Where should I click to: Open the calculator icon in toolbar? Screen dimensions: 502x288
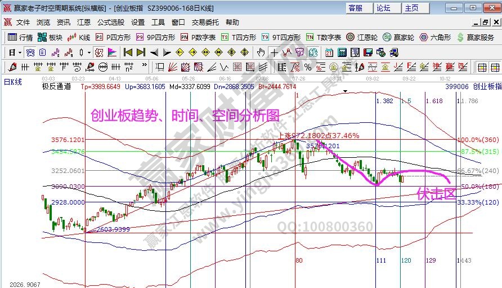pos(341,52)
